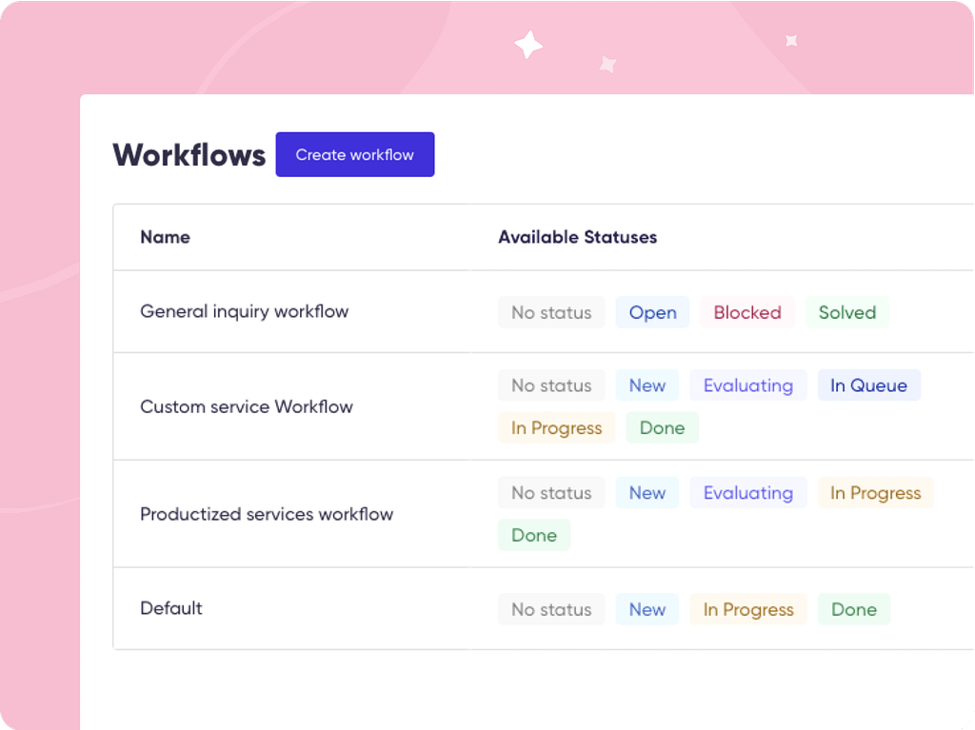Click the Name column header
This screenshot has width=975, height=730.
point(165,237)
